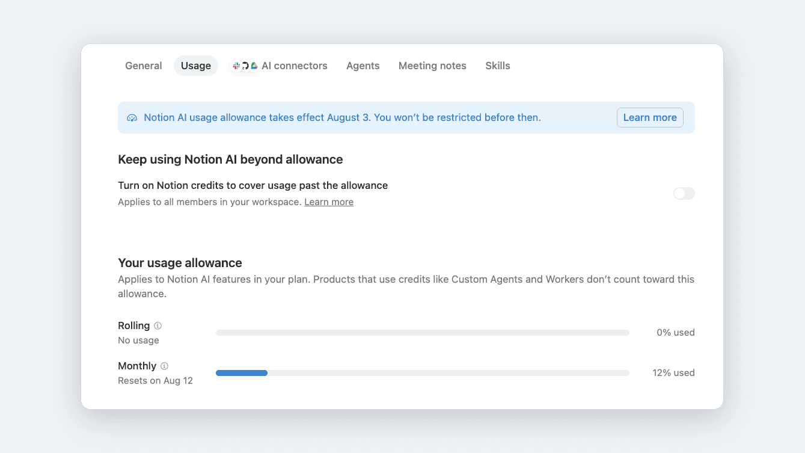Go to the Agents tab
The width and height of the screenshot is (805, 453).
point(363,66)
